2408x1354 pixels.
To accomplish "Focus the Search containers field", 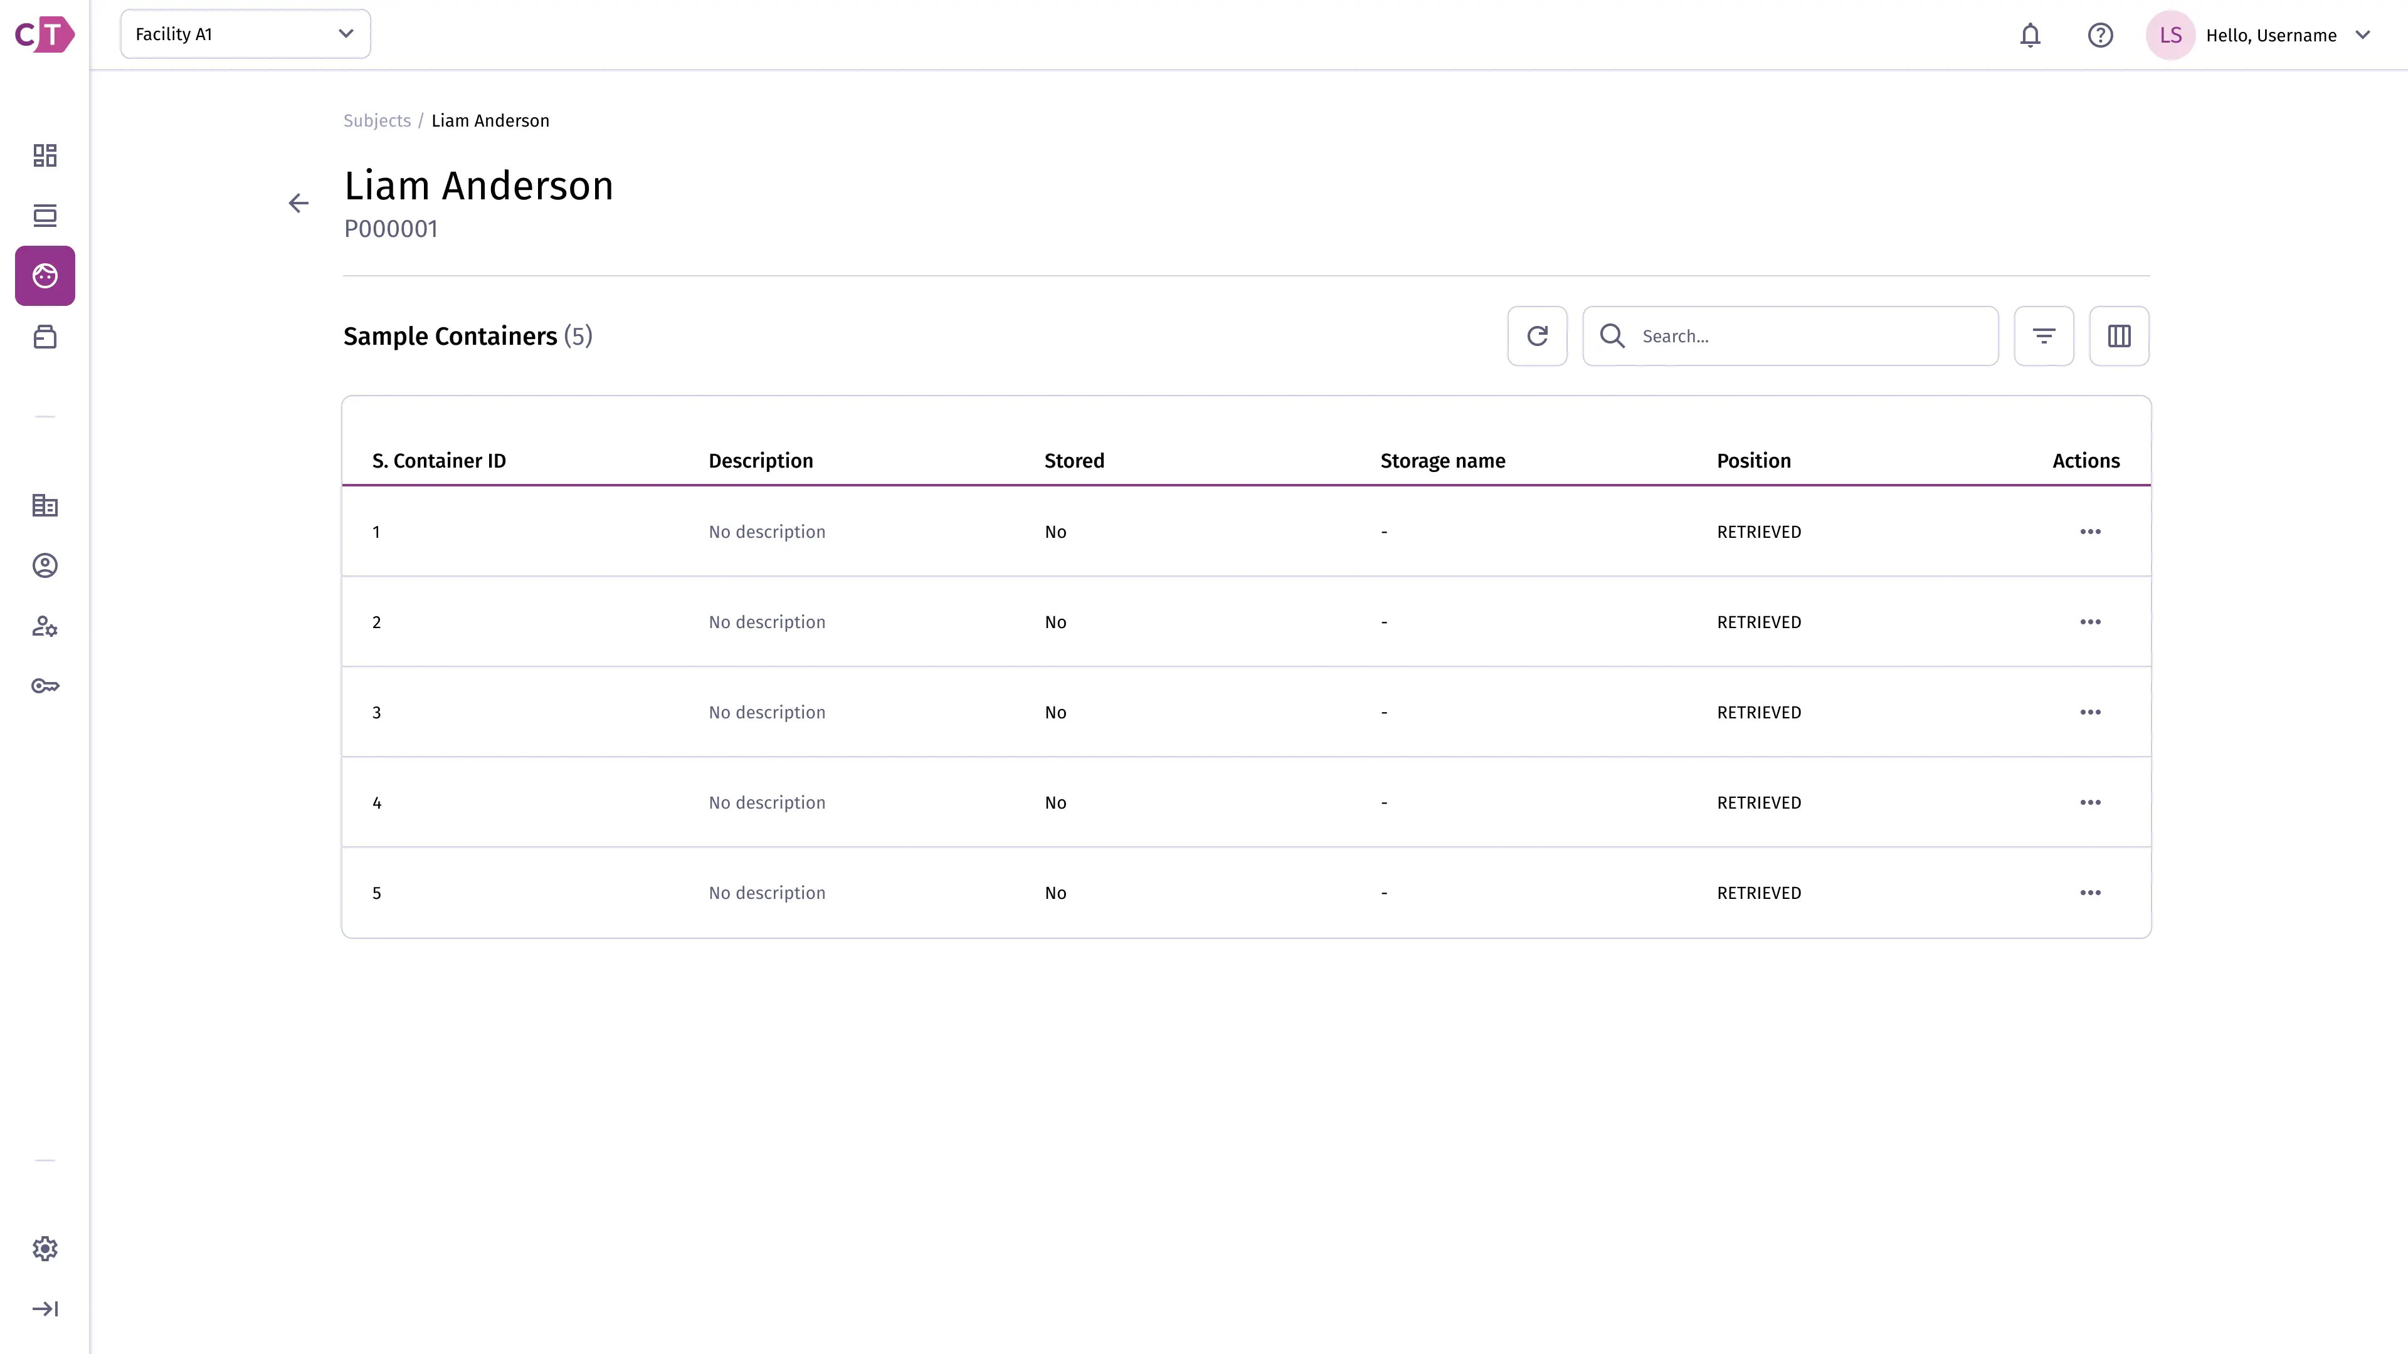I will coord(1790,335).
